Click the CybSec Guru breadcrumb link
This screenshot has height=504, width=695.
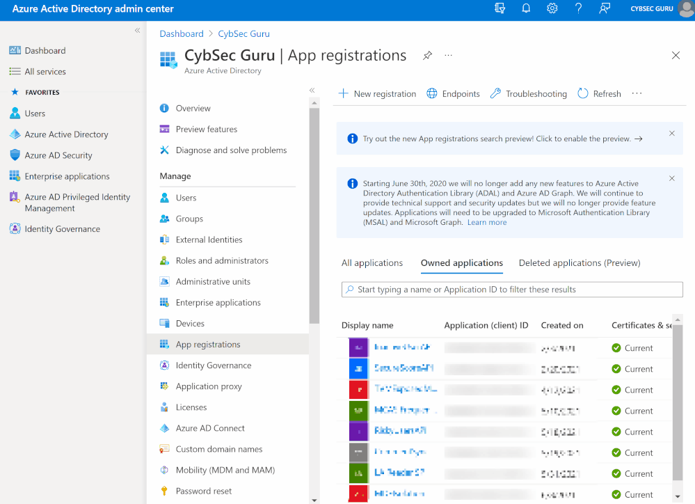click(x=243, y=33)
